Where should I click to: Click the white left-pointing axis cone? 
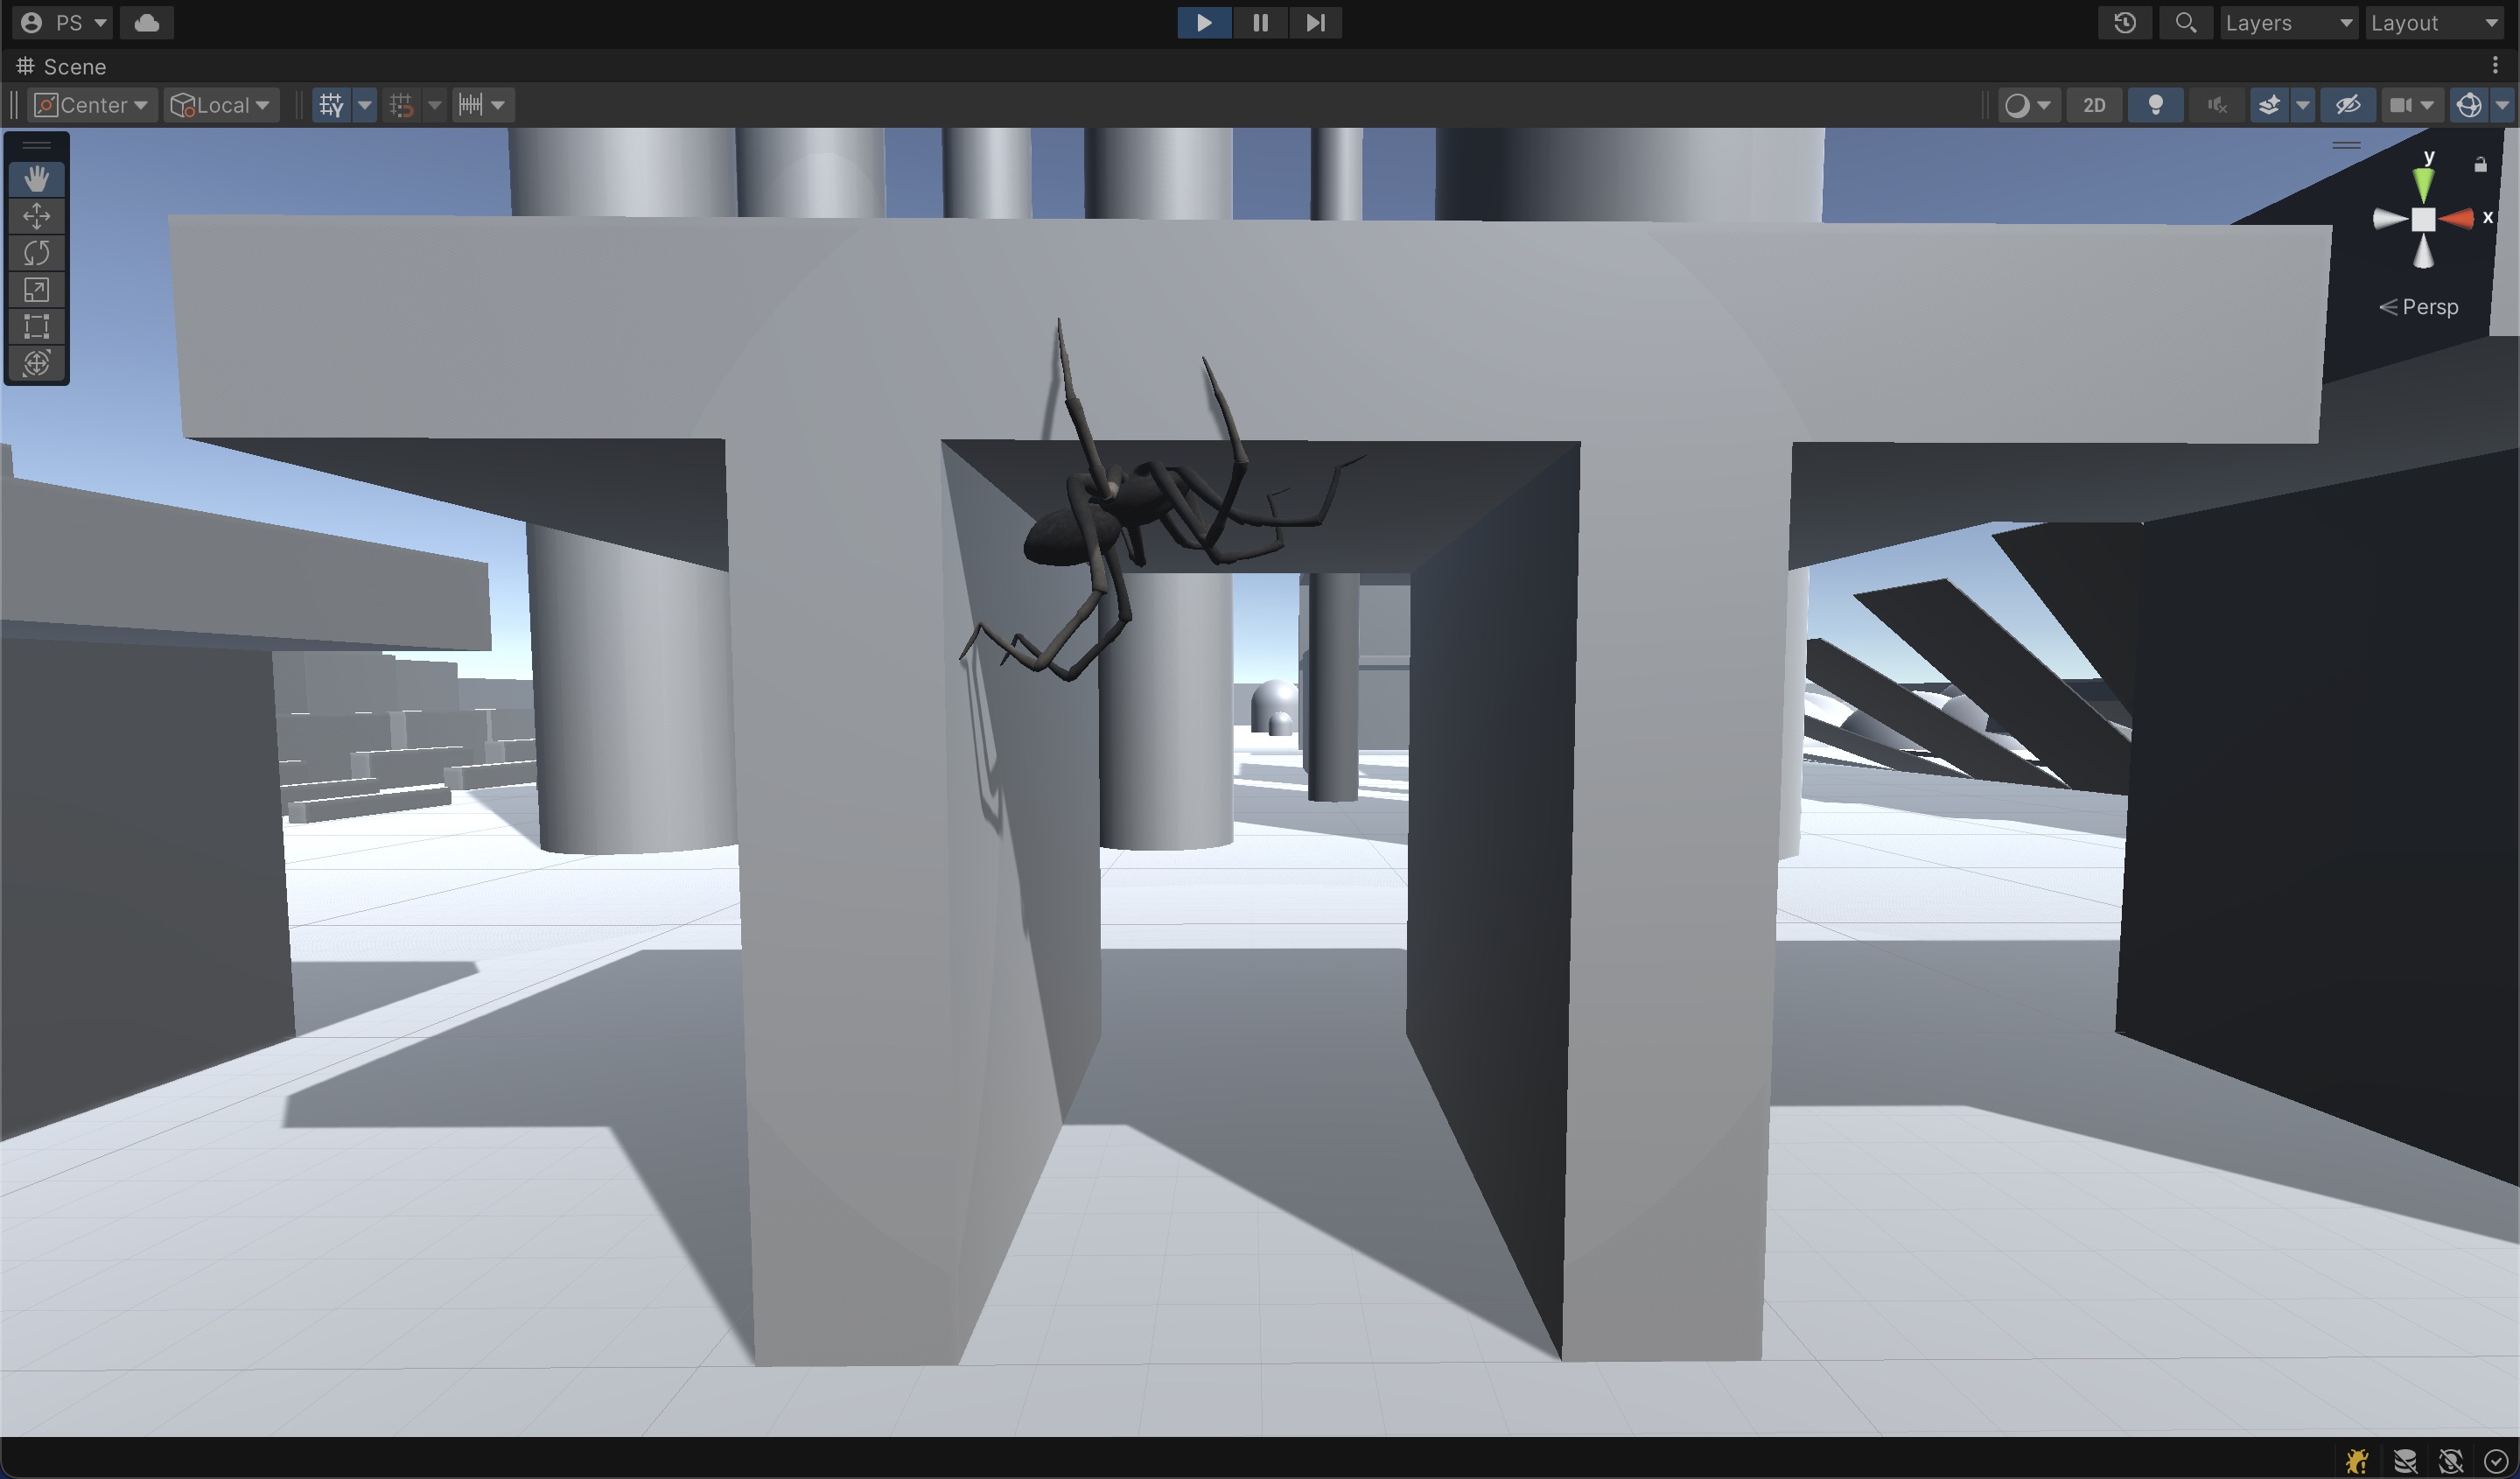(x=2390, y=219)
